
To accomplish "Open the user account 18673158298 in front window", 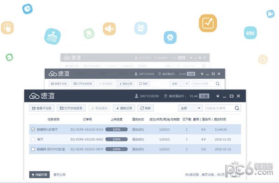I will tap(147, 96).
